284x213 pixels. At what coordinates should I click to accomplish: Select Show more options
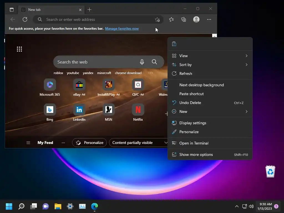(x=210, y=155)
